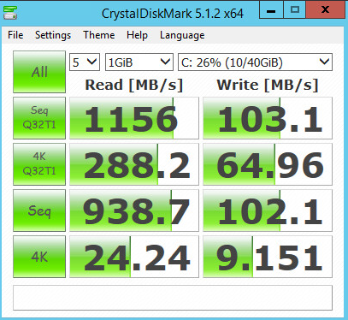Click the CrystalDiskMark app icon in title bar
Image resolution: width=348 pixels, height=320 pixels.
[x=10, y=12]
